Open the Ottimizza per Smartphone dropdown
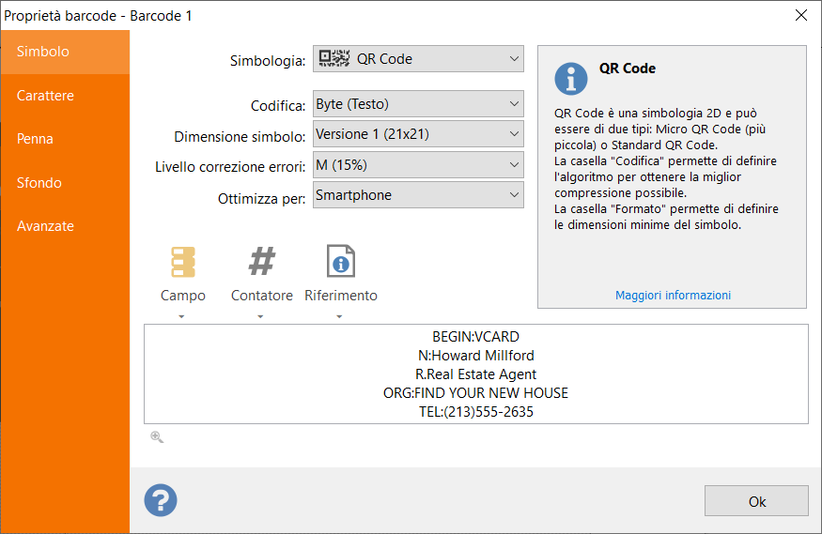 click(418, 195)
